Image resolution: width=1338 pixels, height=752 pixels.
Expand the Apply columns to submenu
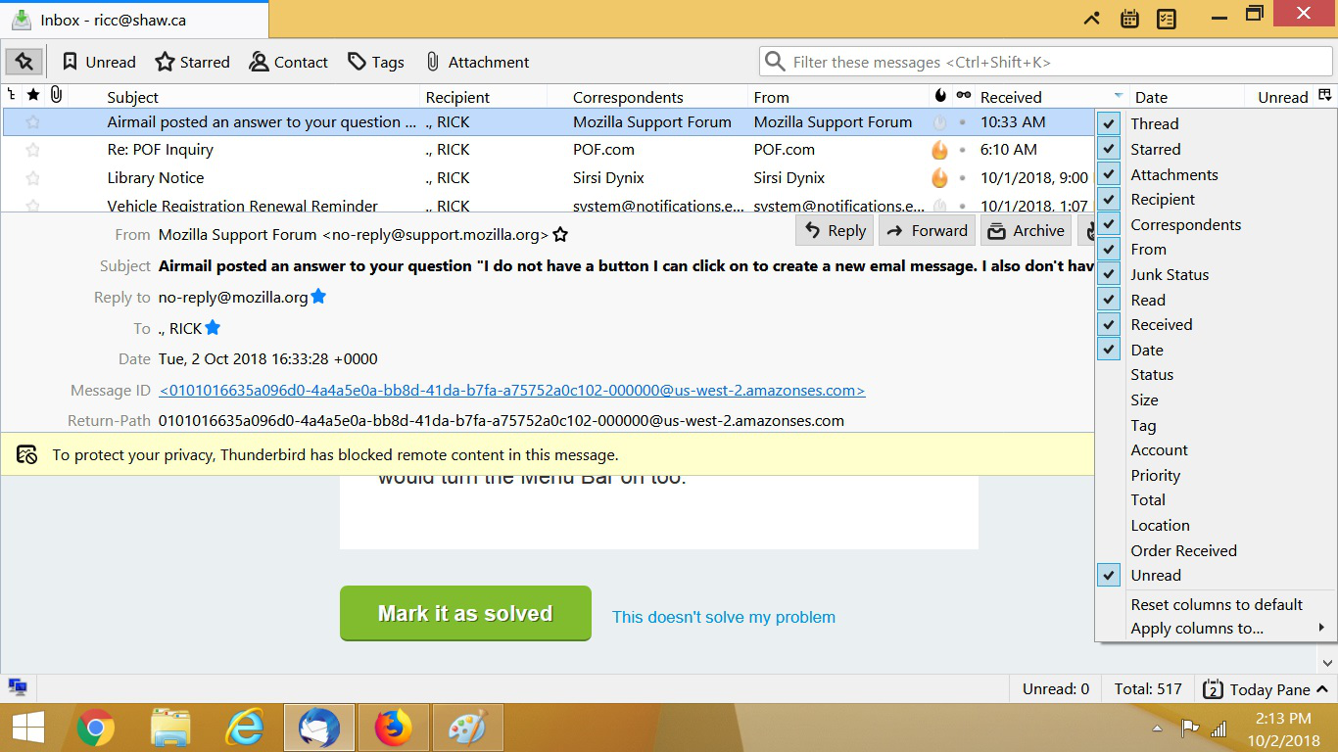pos(1216,628)
